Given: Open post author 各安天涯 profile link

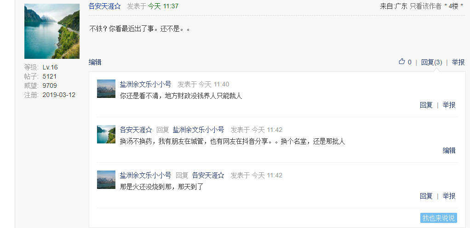Looking at the screenshot, I should [x=104, y=6].
